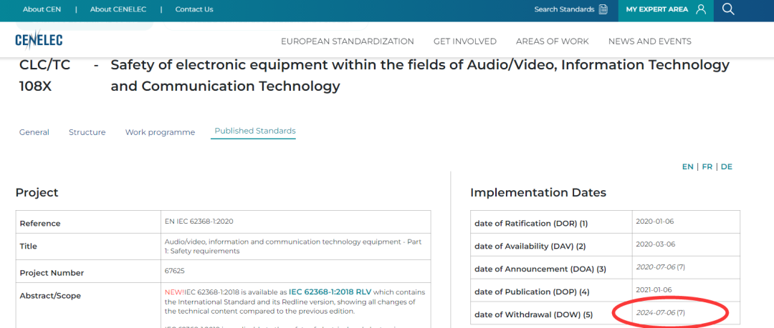The image size is (774, 328).
Task: Open the Get Involved menu
Action: [465, 41]
